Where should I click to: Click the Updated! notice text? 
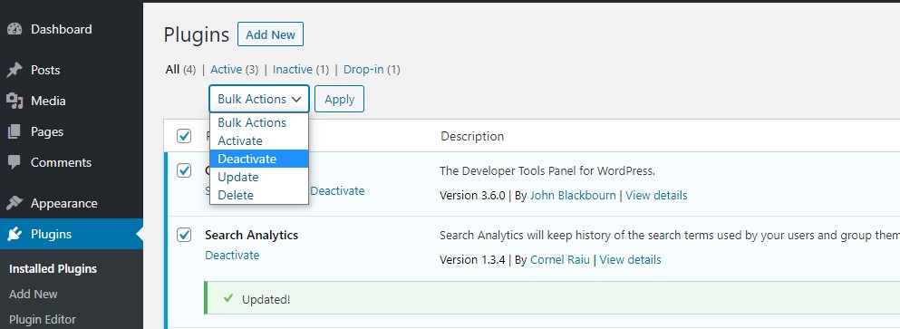pyautogui.click(x=266, y=299)
